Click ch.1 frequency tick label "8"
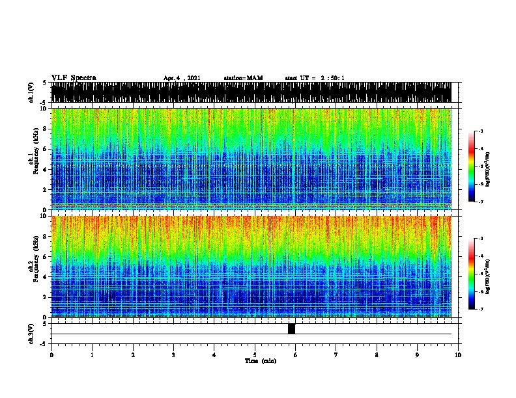Screen dimensions: 516x398 (46, 129)
